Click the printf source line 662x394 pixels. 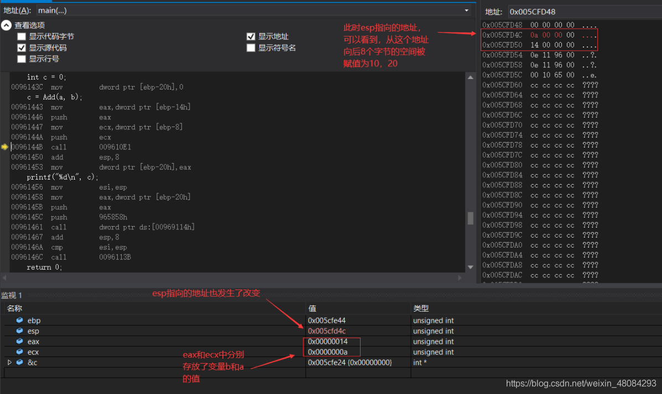[x=62, y=177]
